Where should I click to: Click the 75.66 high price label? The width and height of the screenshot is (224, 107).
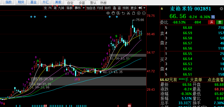click(x=140, y=20)
